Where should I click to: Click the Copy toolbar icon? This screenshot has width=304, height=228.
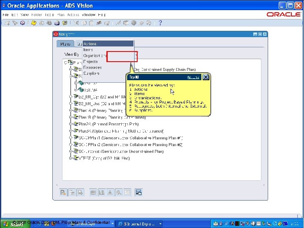tap(84, 23)
